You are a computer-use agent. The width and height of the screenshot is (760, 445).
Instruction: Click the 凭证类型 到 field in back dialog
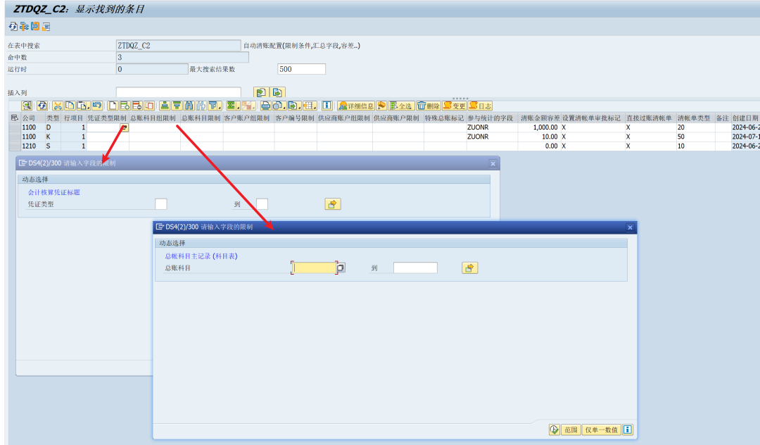pos(262,204)
